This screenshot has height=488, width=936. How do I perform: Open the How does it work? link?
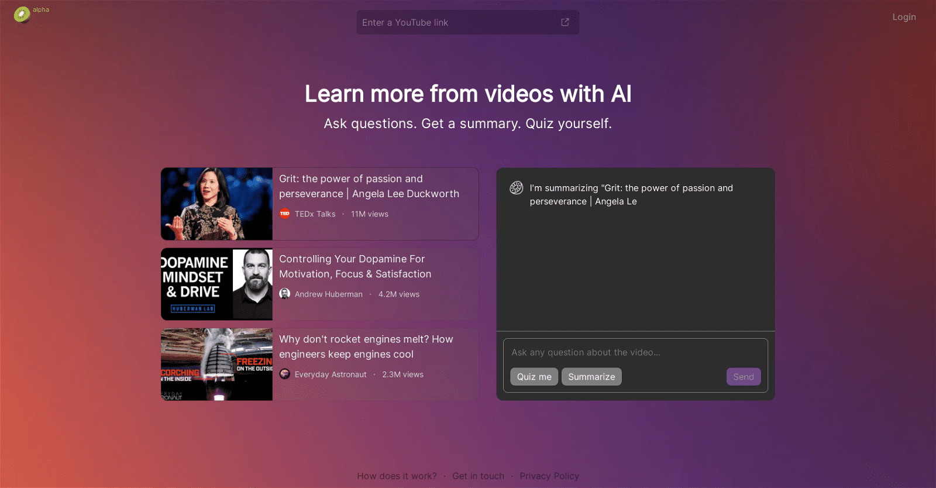[x=397, y=476]
